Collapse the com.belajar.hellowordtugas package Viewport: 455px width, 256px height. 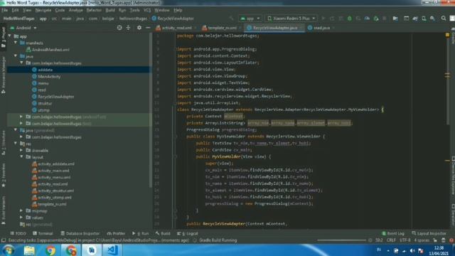(x=22, y=63)
